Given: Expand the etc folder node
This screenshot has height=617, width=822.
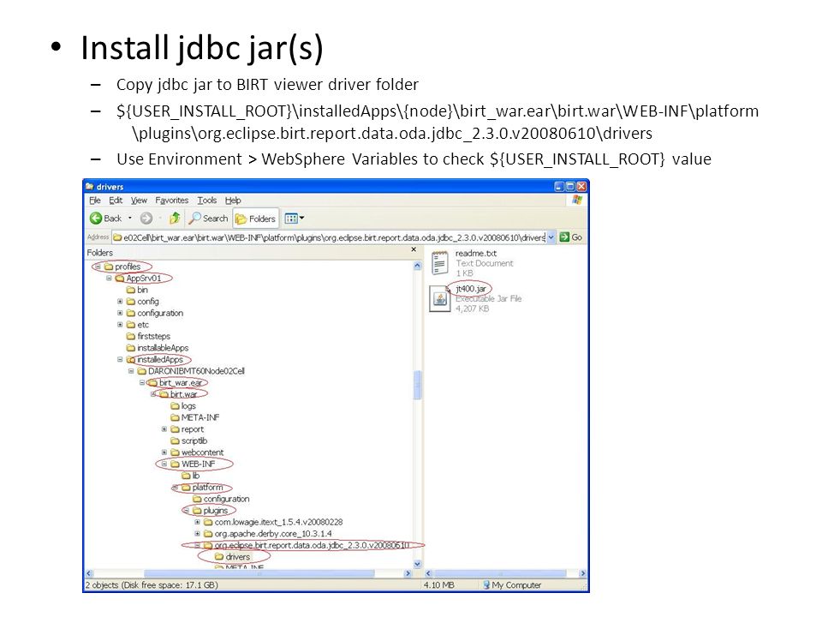Looking at the screenshot, I should 120,324.
